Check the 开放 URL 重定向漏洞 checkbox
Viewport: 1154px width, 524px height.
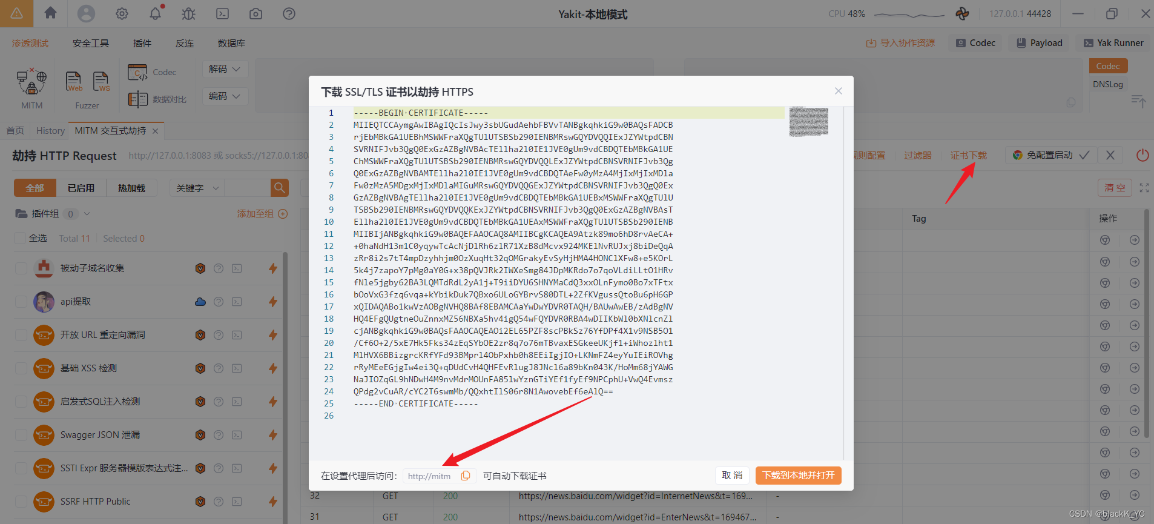point(21,335)
